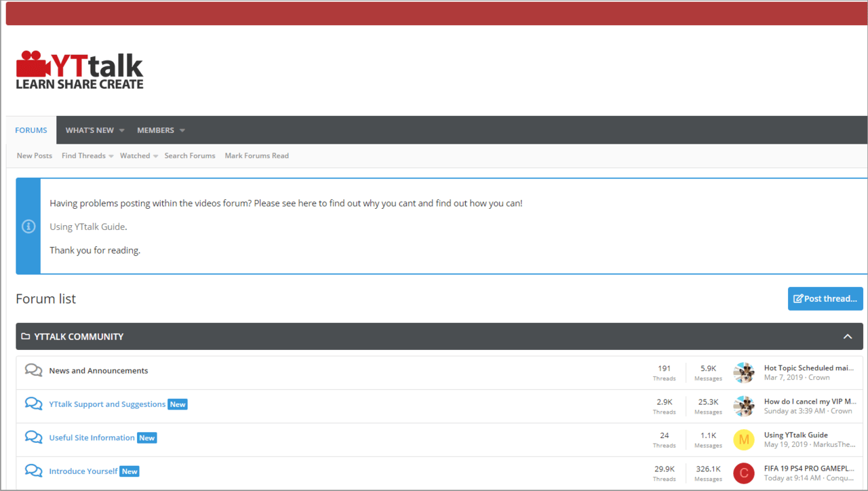Open the Useful Site Information forum
The width and height of the screenshot is (868, 491).
point(92,438)
